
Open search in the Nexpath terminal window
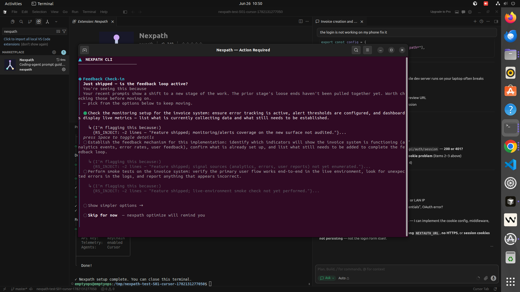[x=356, y=50]
